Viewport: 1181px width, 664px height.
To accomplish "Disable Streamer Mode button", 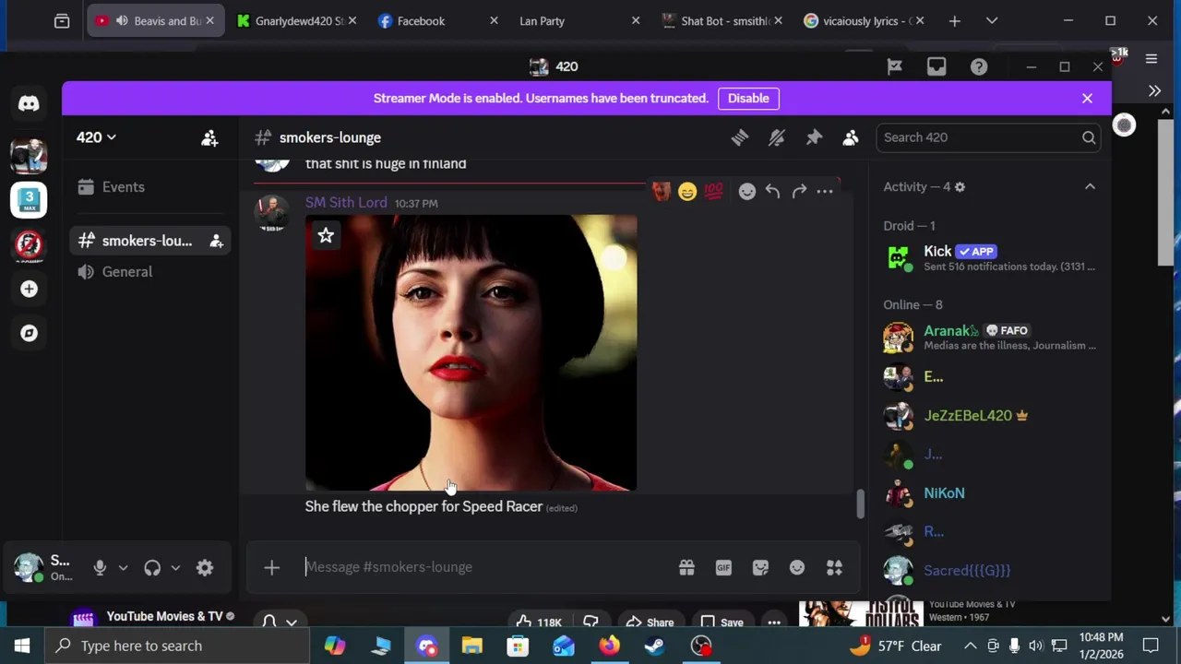I will coord(748,98).
